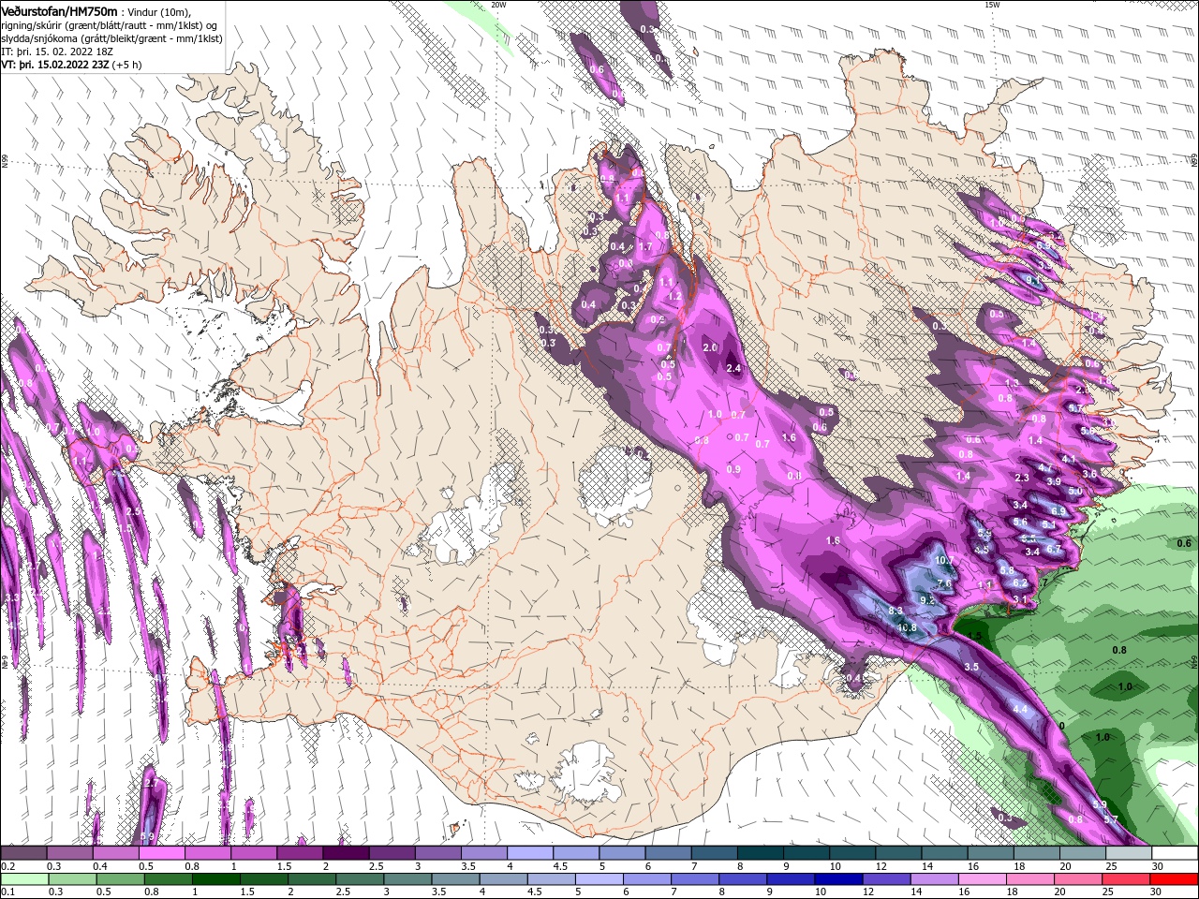
Task: Click the pink bottom-row swatch between 18 and 20
Action: pyautogui.click(x=1029, y=879)
